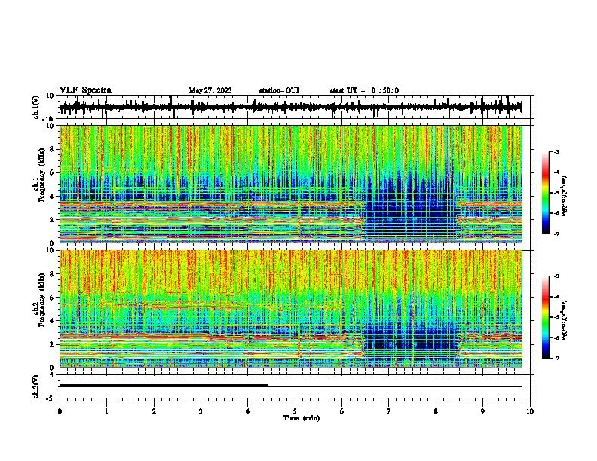Click the ch.1 voltage waveform trace
The width and height of the screenshot is (597, 461).
pos(290,107)
